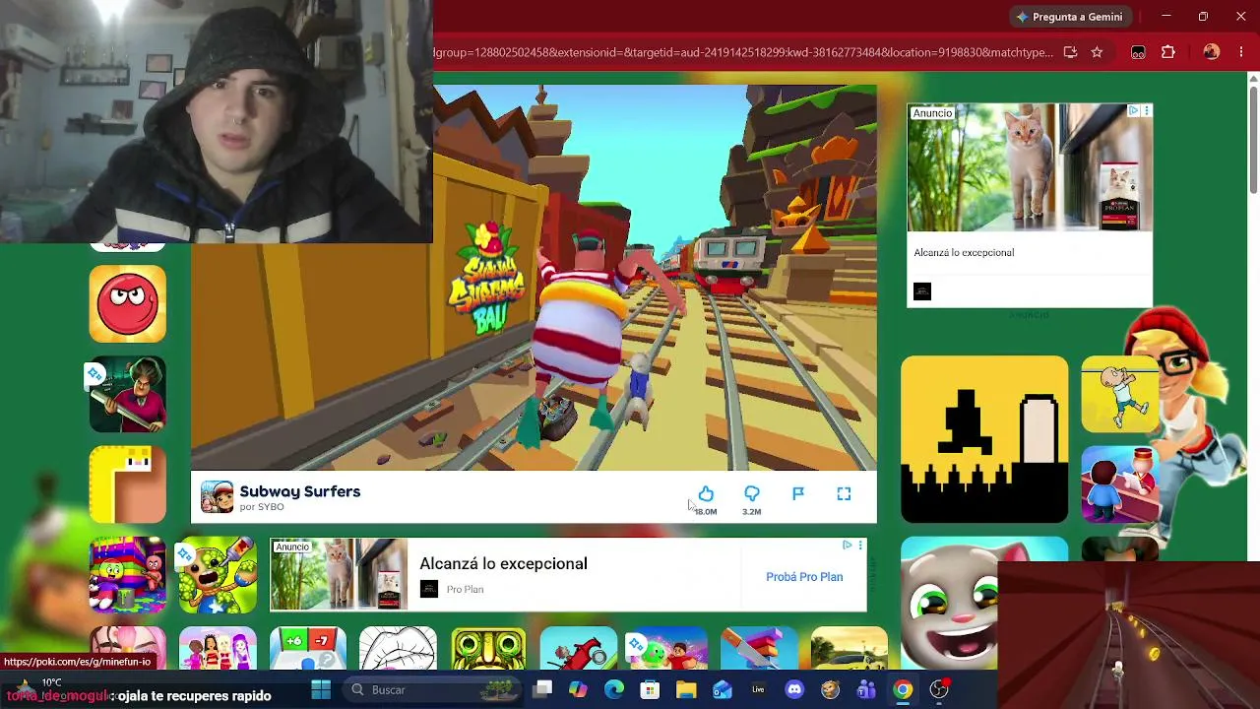Click the Subway Surfers game icon beside the title

tap(217, 497)
